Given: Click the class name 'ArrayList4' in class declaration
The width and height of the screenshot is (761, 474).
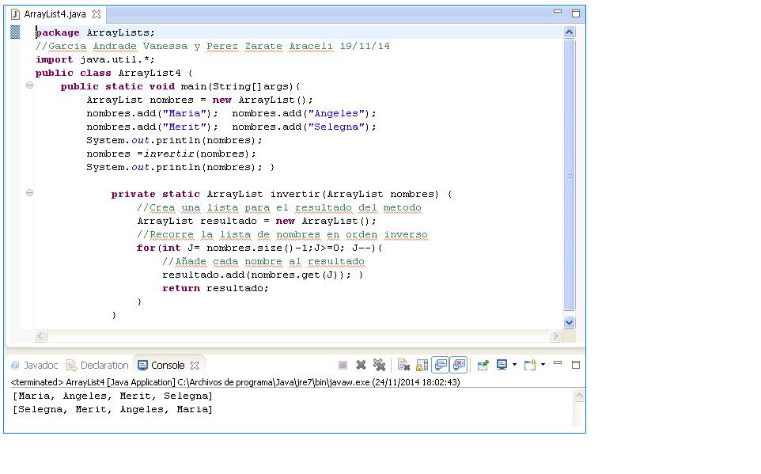Looking at the screenshot, I should pyautogui.click(x=150, y=74).
